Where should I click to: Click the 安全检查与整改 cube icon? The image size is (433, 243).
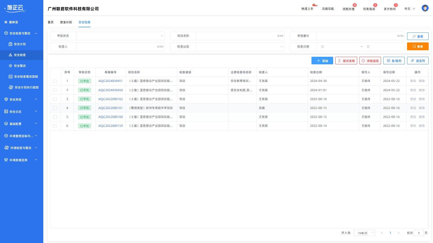coord(6,33)
